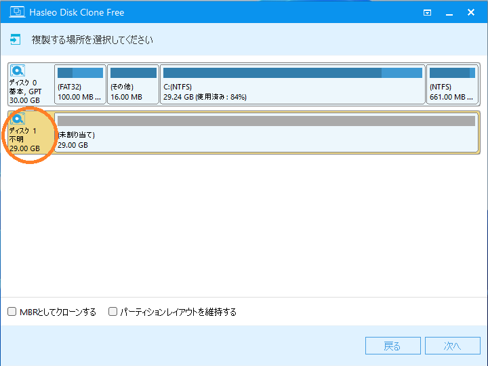This screenshot has width=488, height=366.
Task: Select the 未割り当て 29.00 GB region
Action: [266, 133]
